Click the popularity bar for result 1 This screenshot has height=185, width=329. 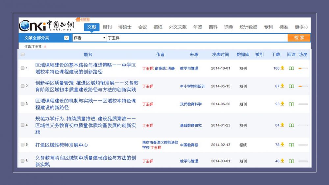303,68
